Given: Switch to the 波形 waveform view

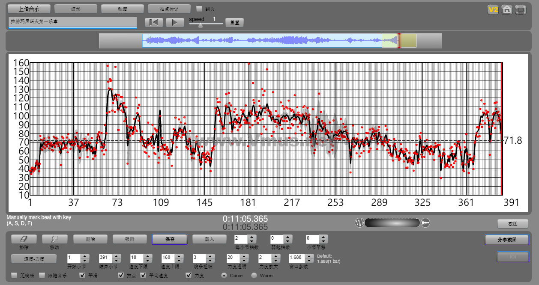Looking at the screenshot, I should [76, 9].
